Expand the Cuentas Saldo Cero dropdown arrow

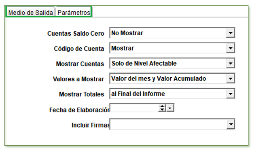[231, 33]
